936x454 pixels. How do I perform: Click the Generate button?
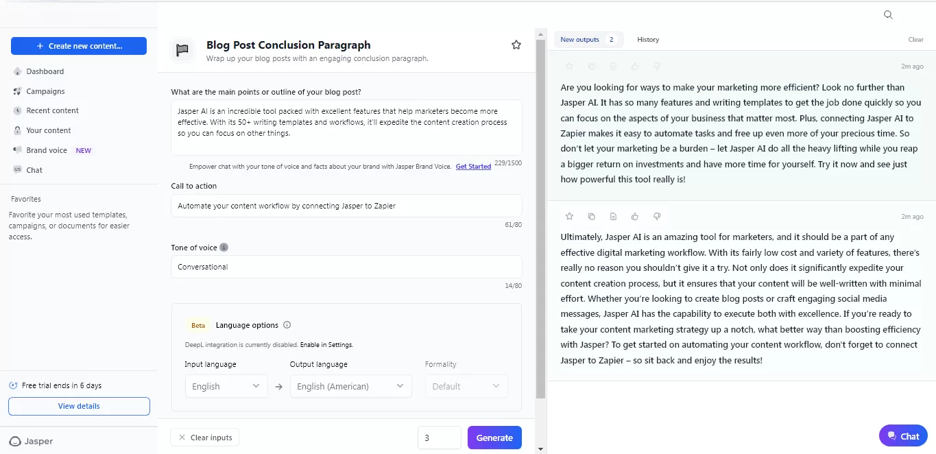(x=494, y=438)
